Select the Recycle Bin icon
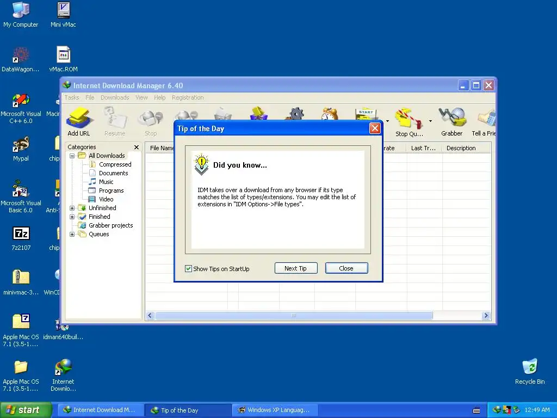 (530, 372)
